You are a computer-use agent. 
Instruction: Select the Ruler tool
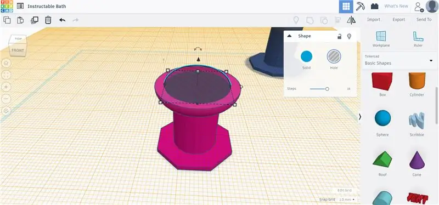(418, 38)
